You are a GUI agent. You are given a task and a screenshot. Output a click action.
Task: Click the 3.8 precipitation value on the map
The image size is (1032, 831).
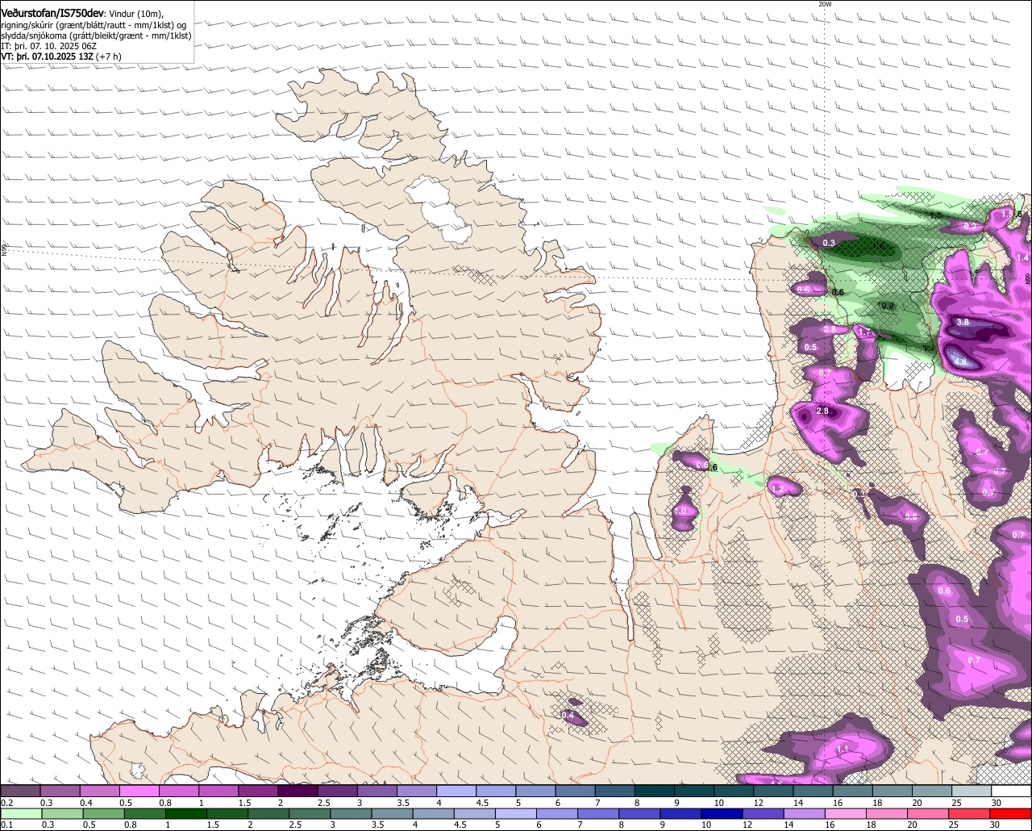(963, 322)
